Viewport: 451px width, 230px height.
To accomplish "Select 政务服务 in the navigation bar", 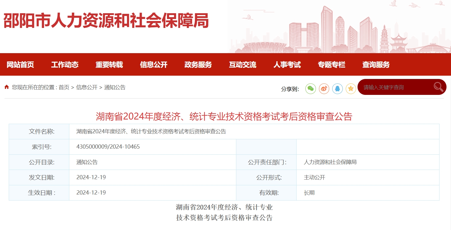I will pos(198,65).
